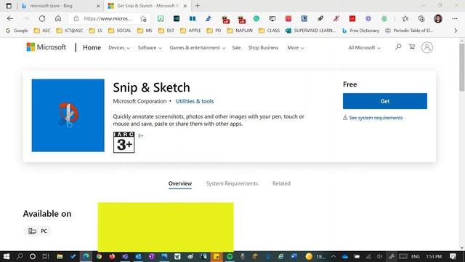Viewport: 465px width, 262px height.
Task: Switch to System Requirements tab
Action: click(x=232, y=183)
